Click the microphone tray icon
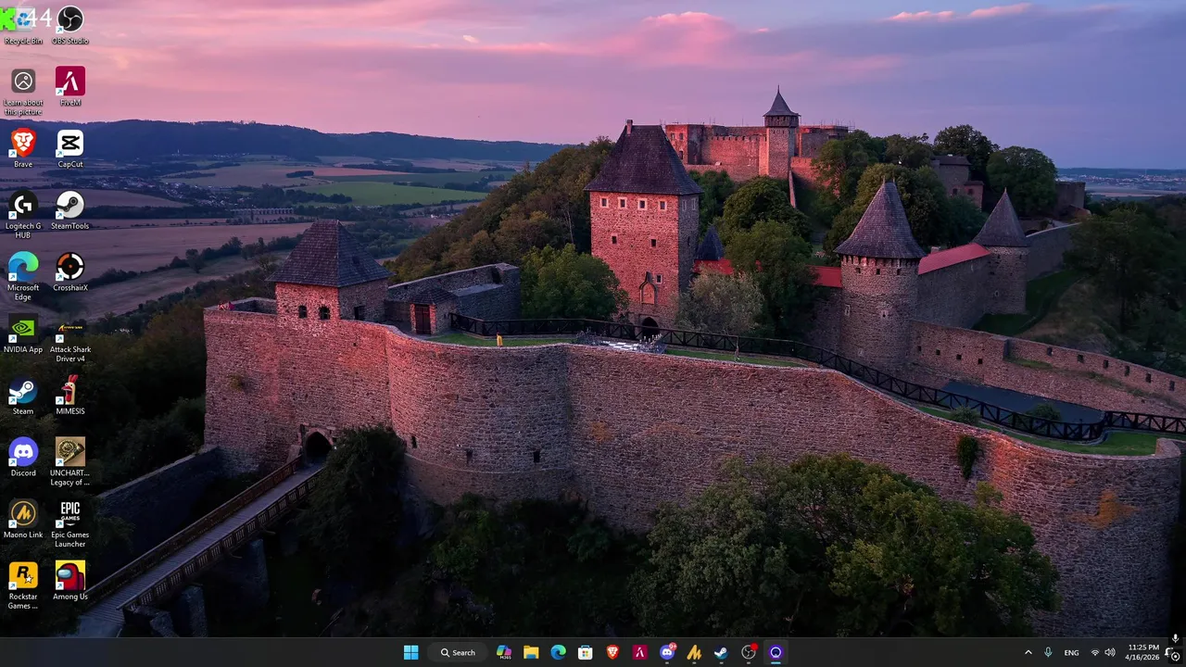The height and width of the screenshot is (667, 1186). pos(1048,652)
